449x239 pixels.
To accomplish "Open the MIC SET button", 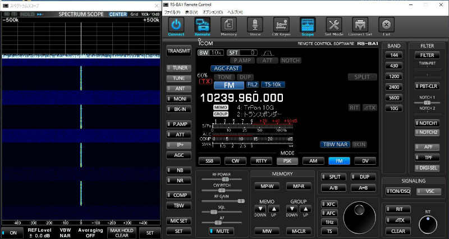I will [x=179, y=221].
